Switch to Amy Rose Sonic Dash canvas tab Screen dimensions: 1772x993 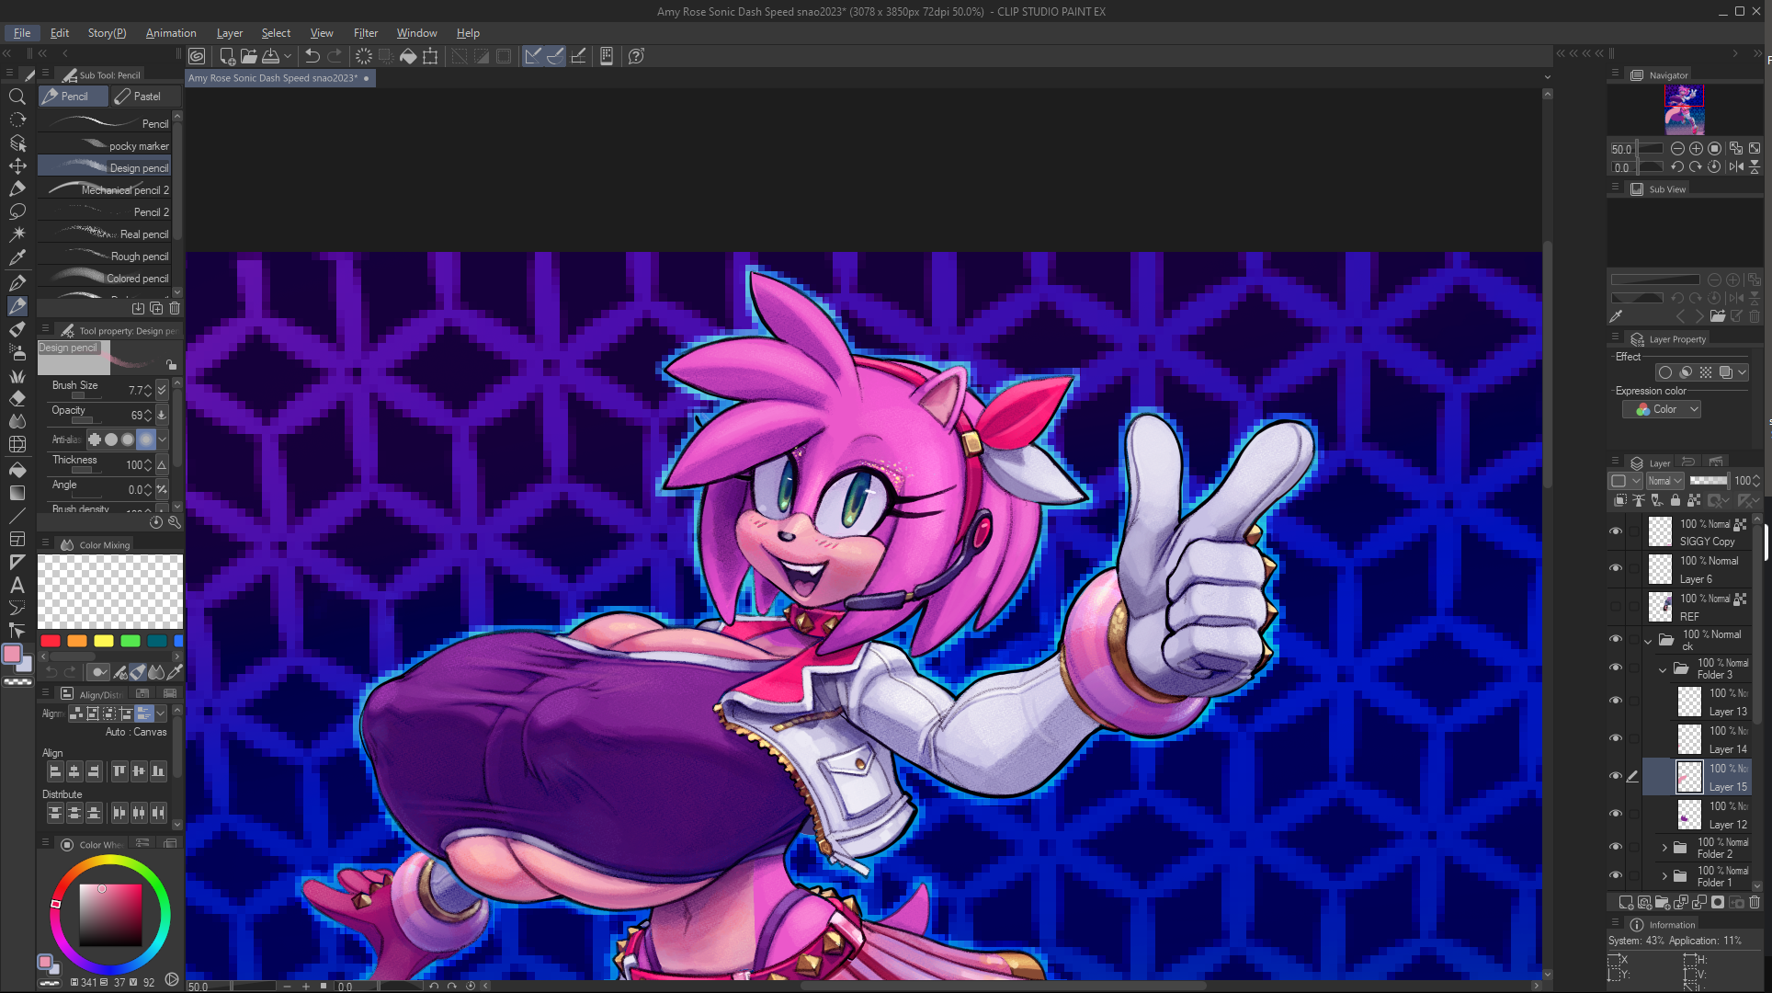(278, 78)
